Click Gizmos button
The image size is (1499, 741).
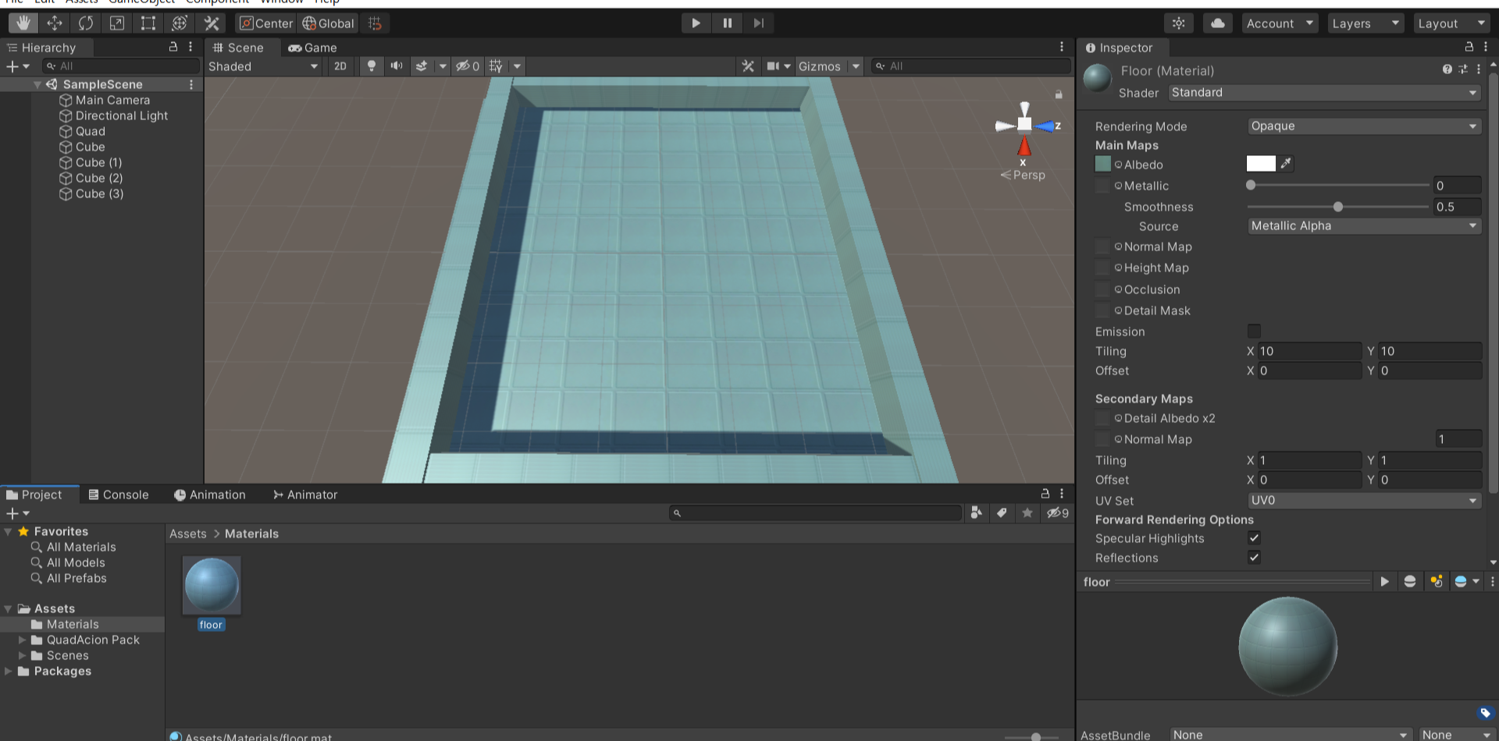819,66
